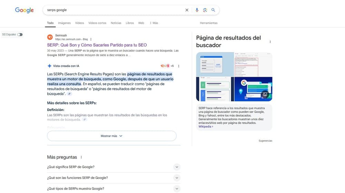The height and width of the screenshot is (193, 345).
Task: Select the Todo tab
Action: [x=50, y=23]
